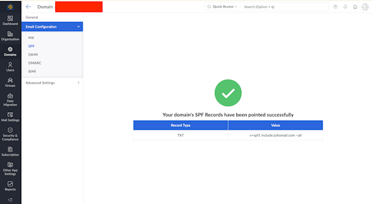This screenshot has height=204, width=372.
Task: Collapse the left sidebar menu
Action: (x=10, y=200)
